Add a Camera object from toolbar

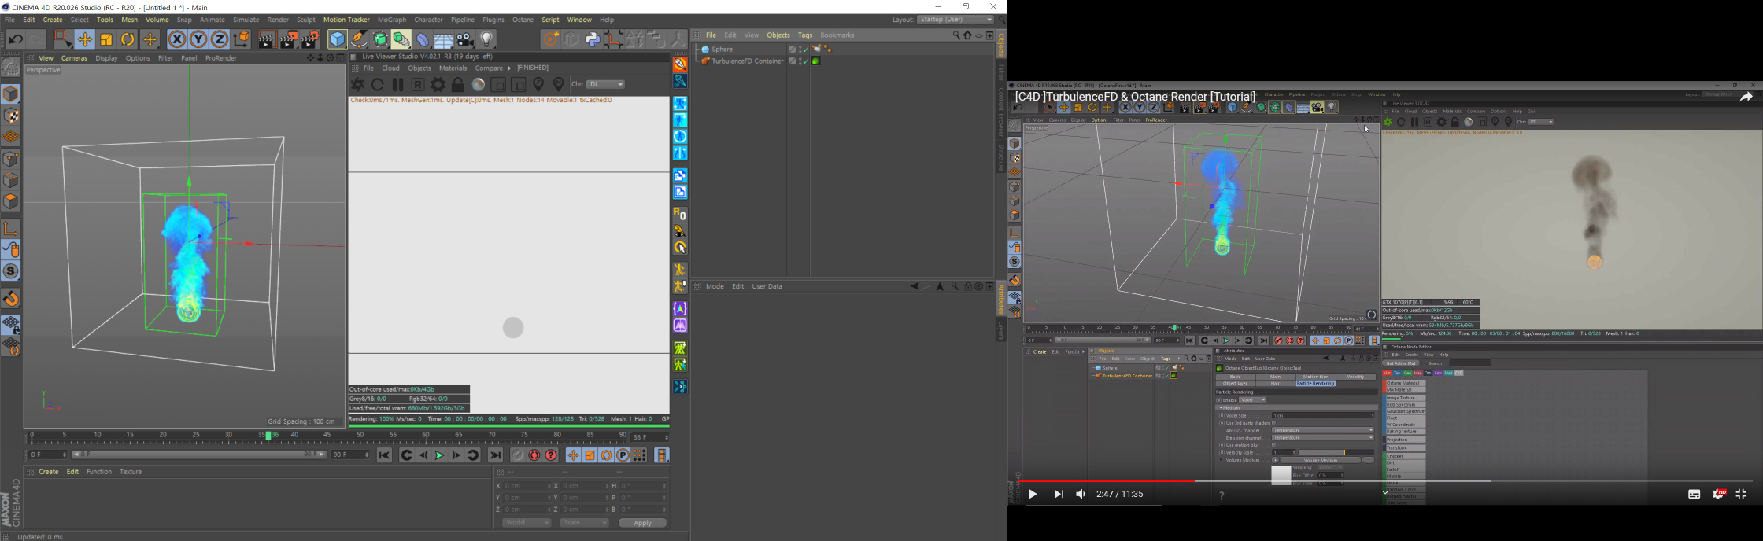(x=466, y=39)
